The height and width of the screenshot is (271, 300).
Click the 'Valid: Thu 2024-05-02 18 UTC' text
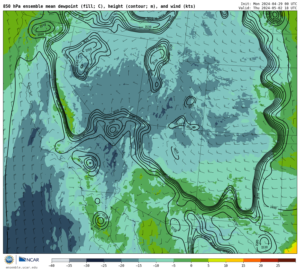(268, 8)
